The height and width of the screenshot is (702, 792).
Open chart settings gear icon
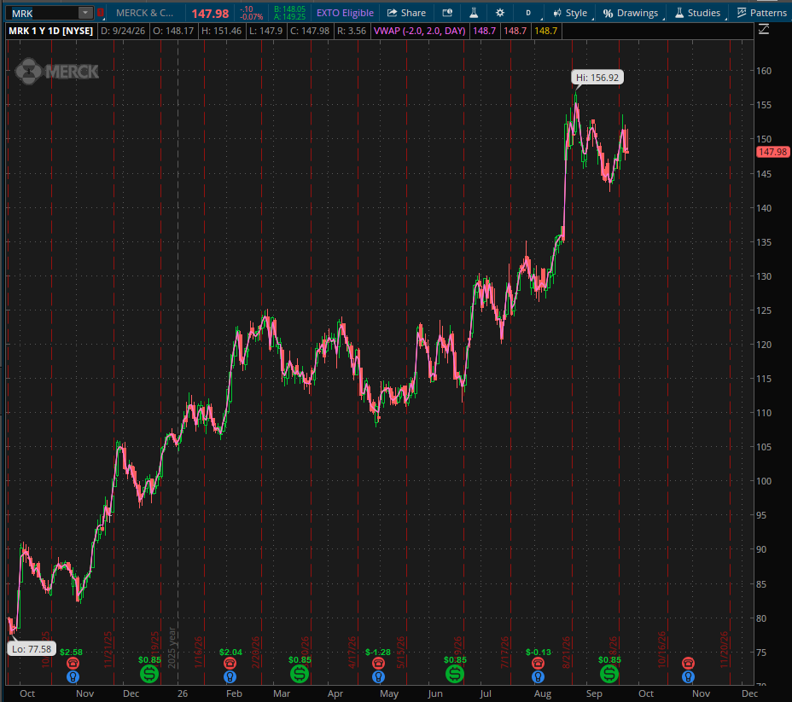click(x=499, y=13)
